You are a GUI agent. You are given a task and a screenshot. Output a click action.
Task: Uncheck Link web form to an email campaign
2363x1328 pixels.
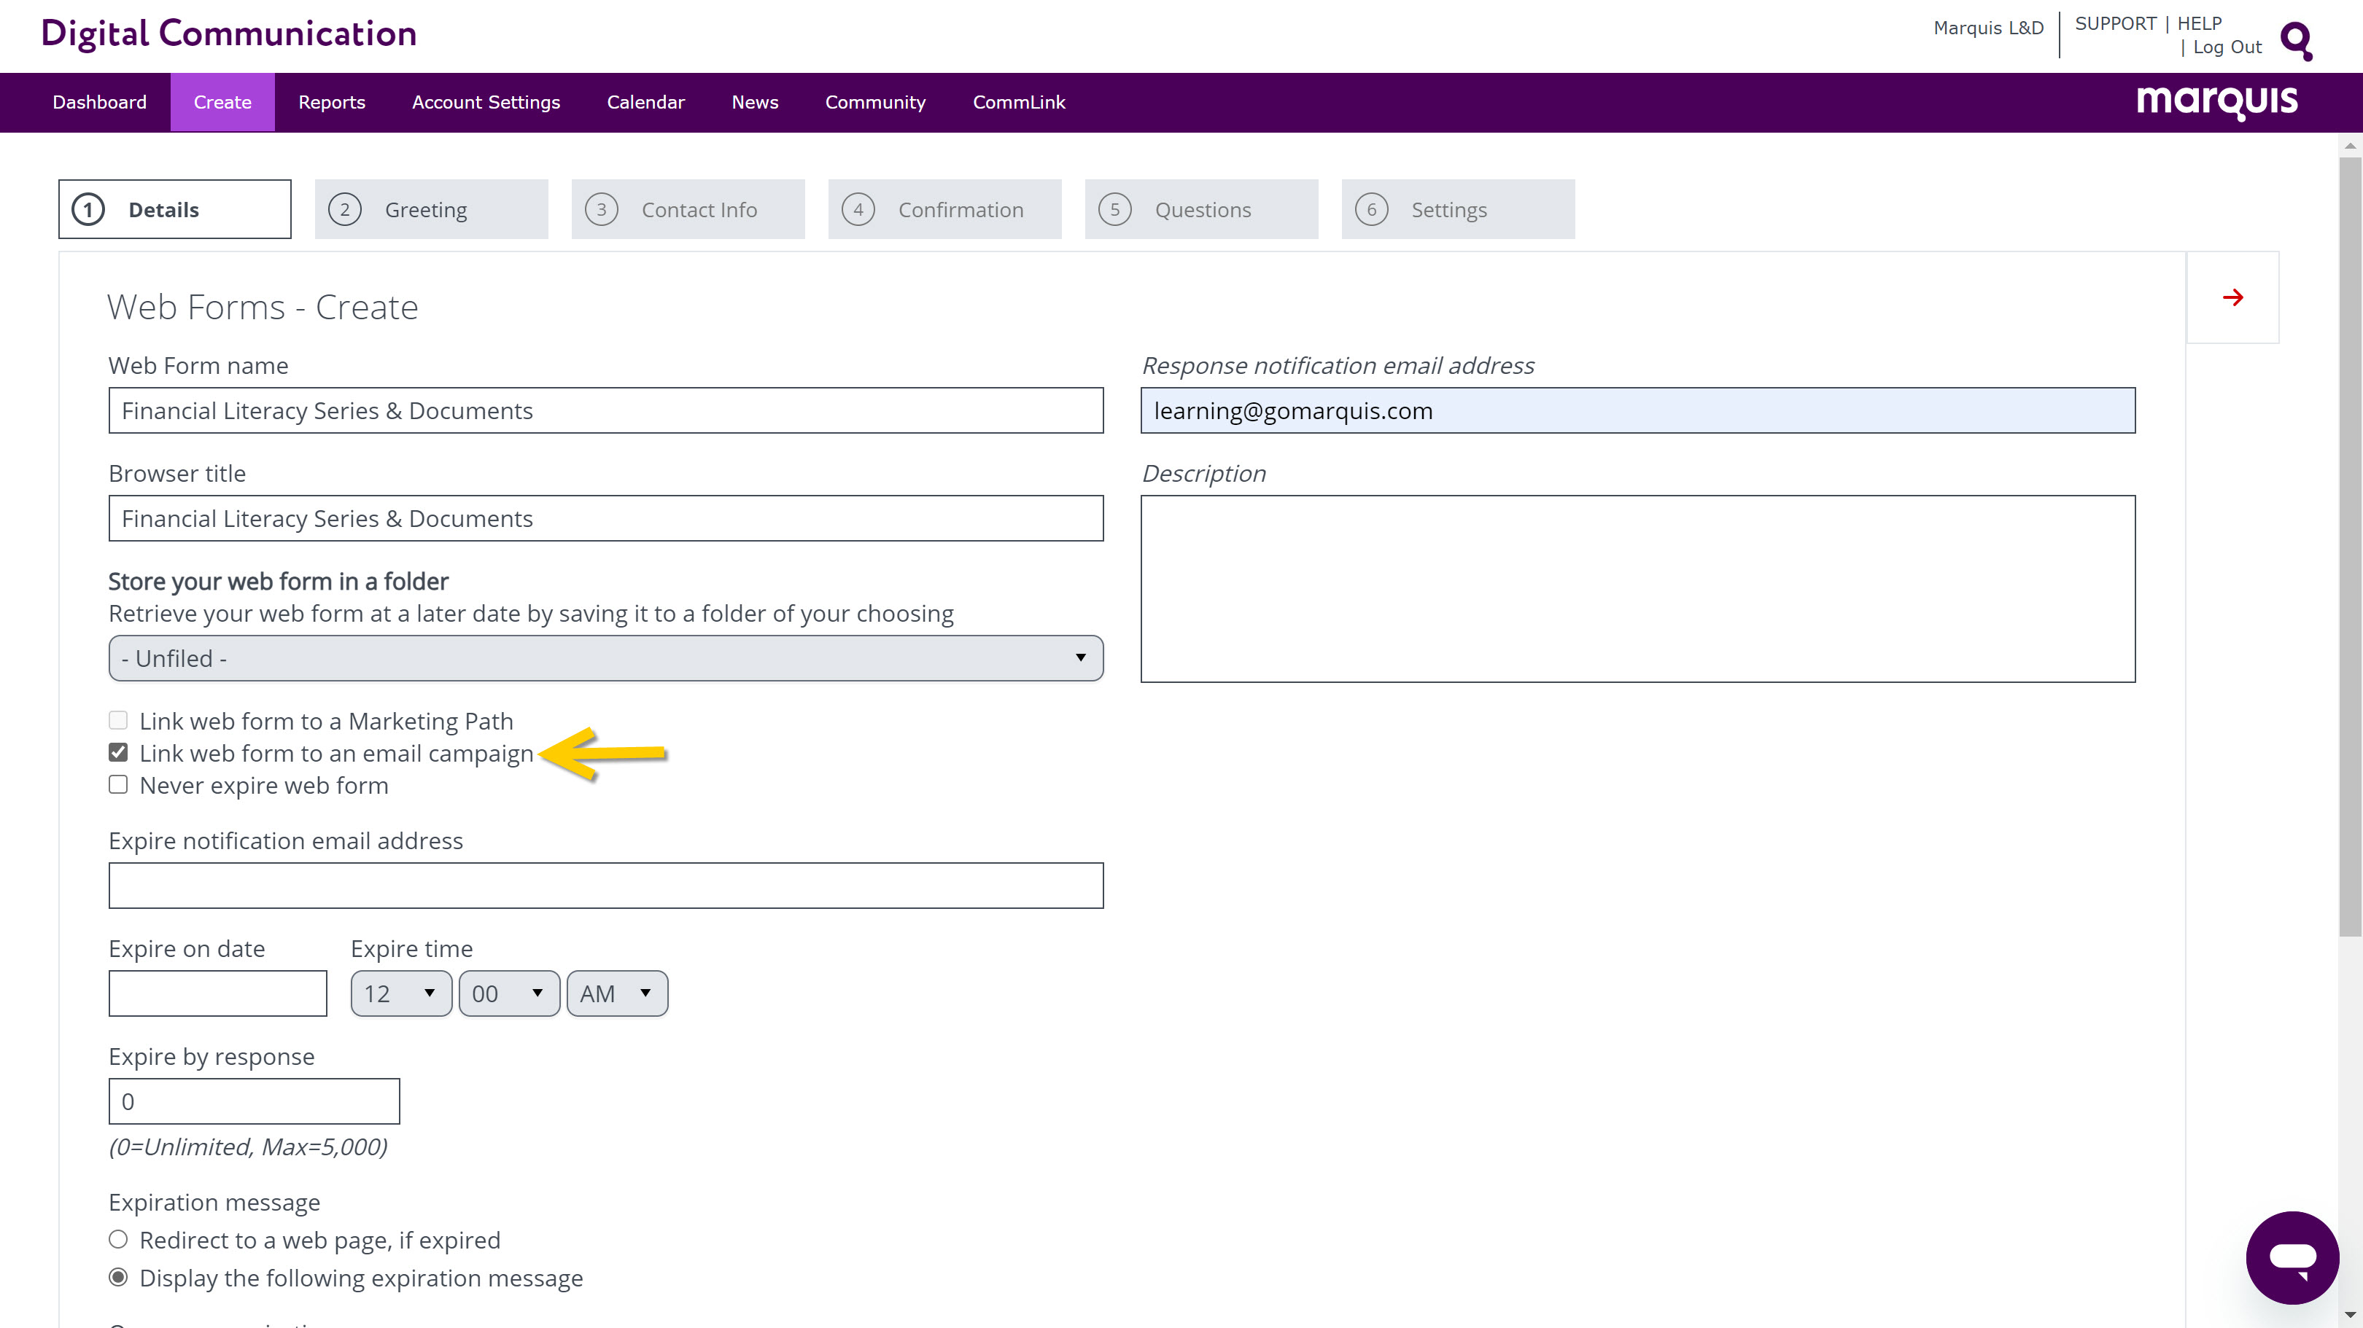(x=118, y=752)
